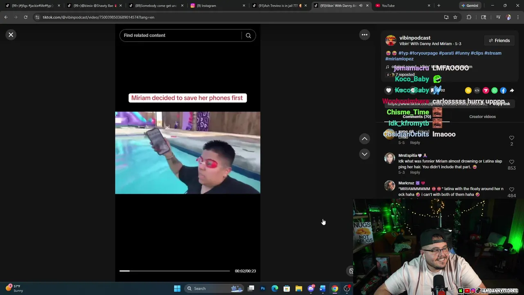
Task: Open File Explorer from the taskbar
Action: (299, 288)
